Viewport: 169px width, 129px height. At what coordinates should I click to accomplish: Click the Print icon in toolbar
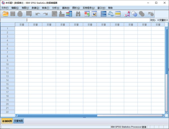[20, 14]
